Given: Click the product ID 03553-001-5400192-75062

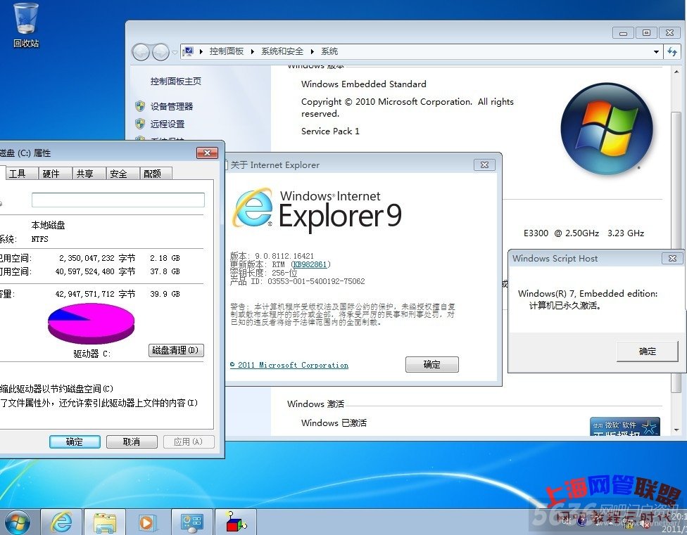Looking at the screenshot, I should tap(316, 281).
